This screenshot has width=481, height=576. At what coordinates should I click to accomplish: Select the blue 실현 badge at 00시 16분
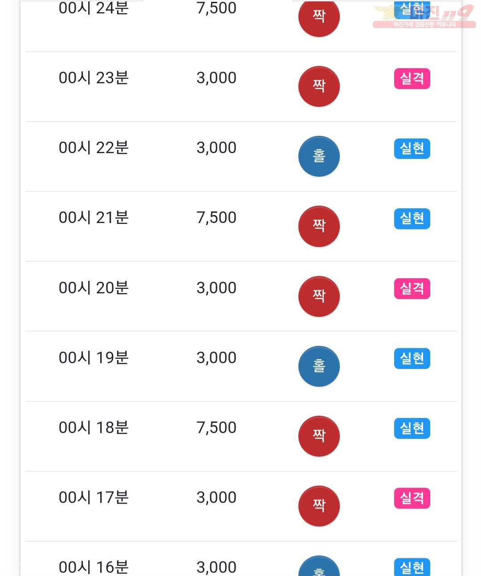[x=412, y=567]
